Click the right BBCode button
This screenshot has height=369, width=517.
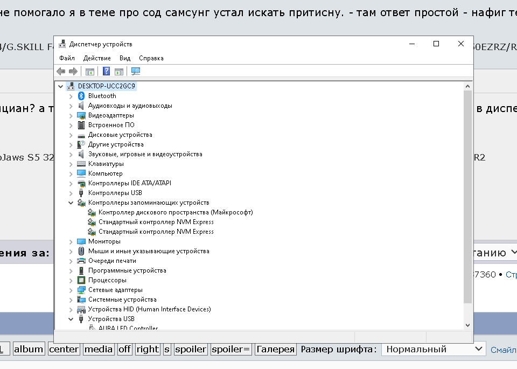(x=148, y=349)
